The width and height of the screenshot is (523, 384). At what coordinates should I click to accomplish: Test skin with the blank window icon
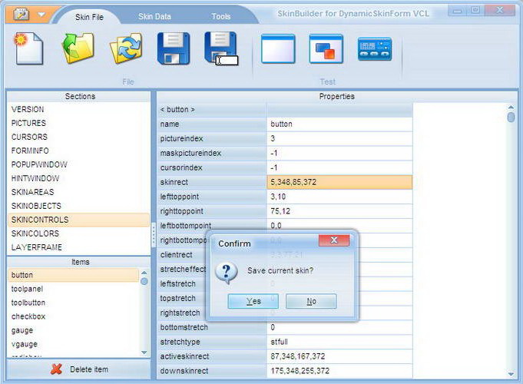pyautogui.click(x=278, y=48)
